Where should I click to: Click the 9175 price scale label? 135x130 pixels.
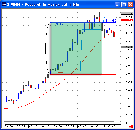pyautogui.click(x=129, y=17)
